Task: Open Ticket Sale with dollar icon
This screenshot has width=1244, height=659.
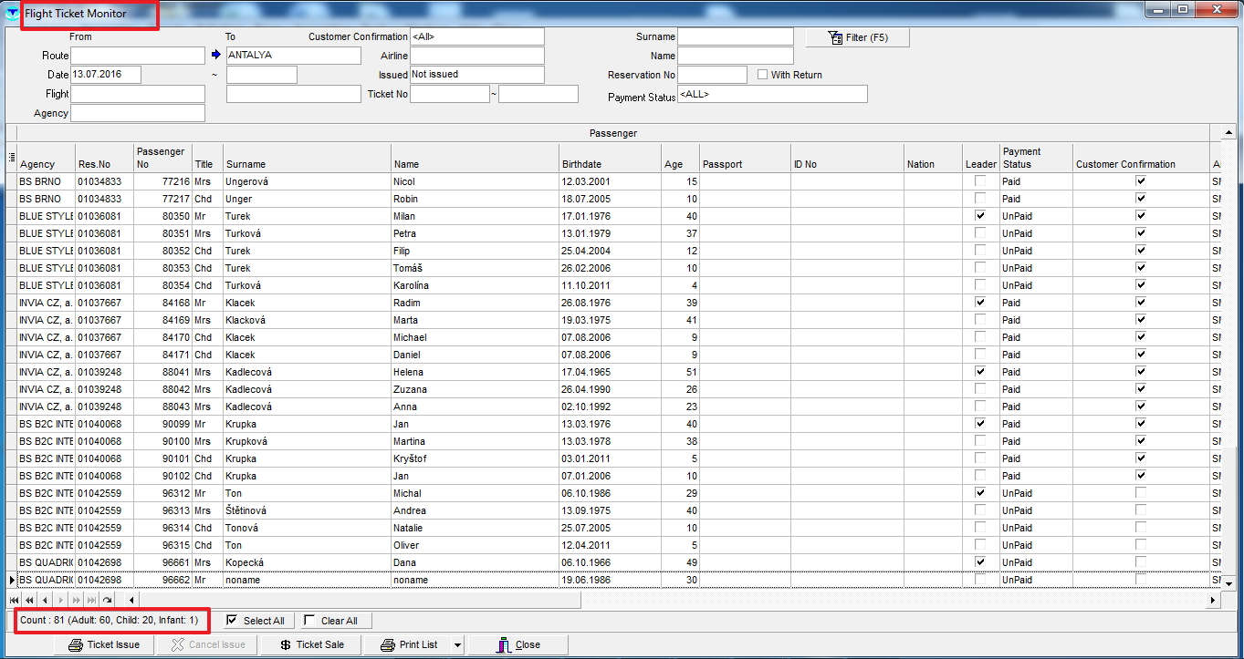Action: 310,644
